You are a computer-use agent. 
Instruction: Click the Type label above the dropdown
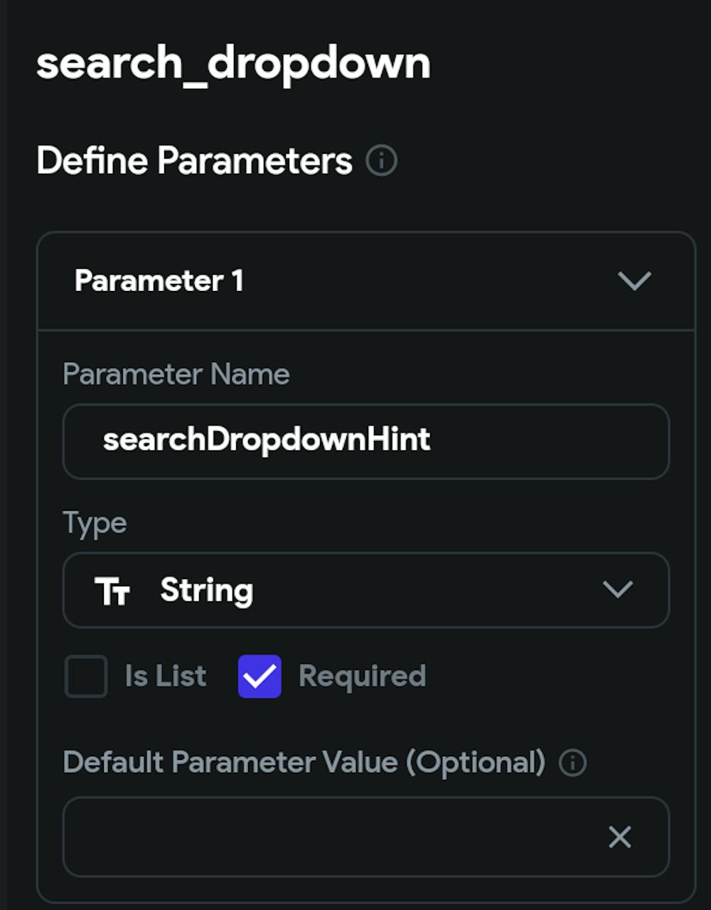[95, 524]
